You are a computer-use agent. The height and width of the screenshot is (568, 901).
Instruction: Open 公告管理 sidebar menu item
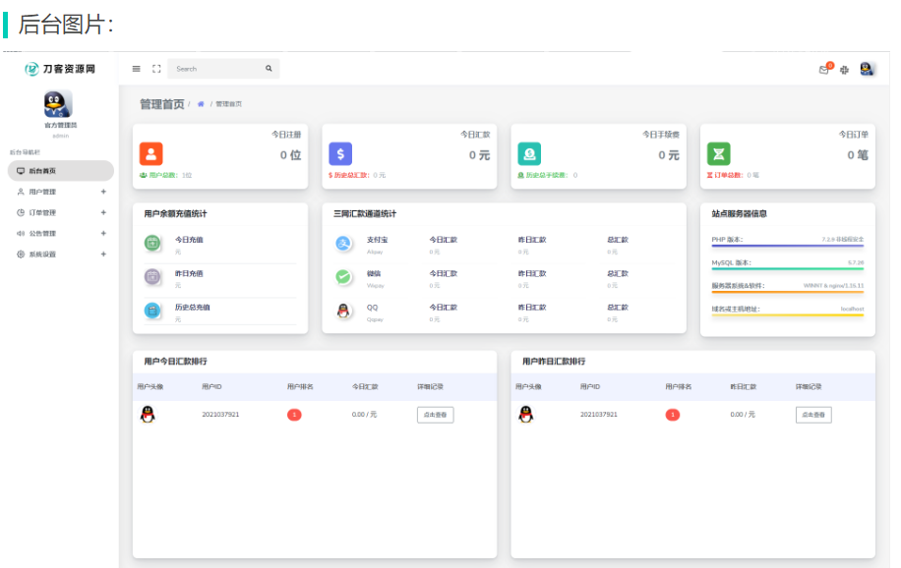pyautogui.click(x=42, y=234)
